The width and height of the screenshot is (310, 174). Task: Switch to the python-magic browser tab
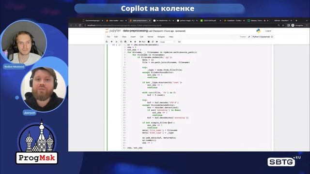coord(187,20)
